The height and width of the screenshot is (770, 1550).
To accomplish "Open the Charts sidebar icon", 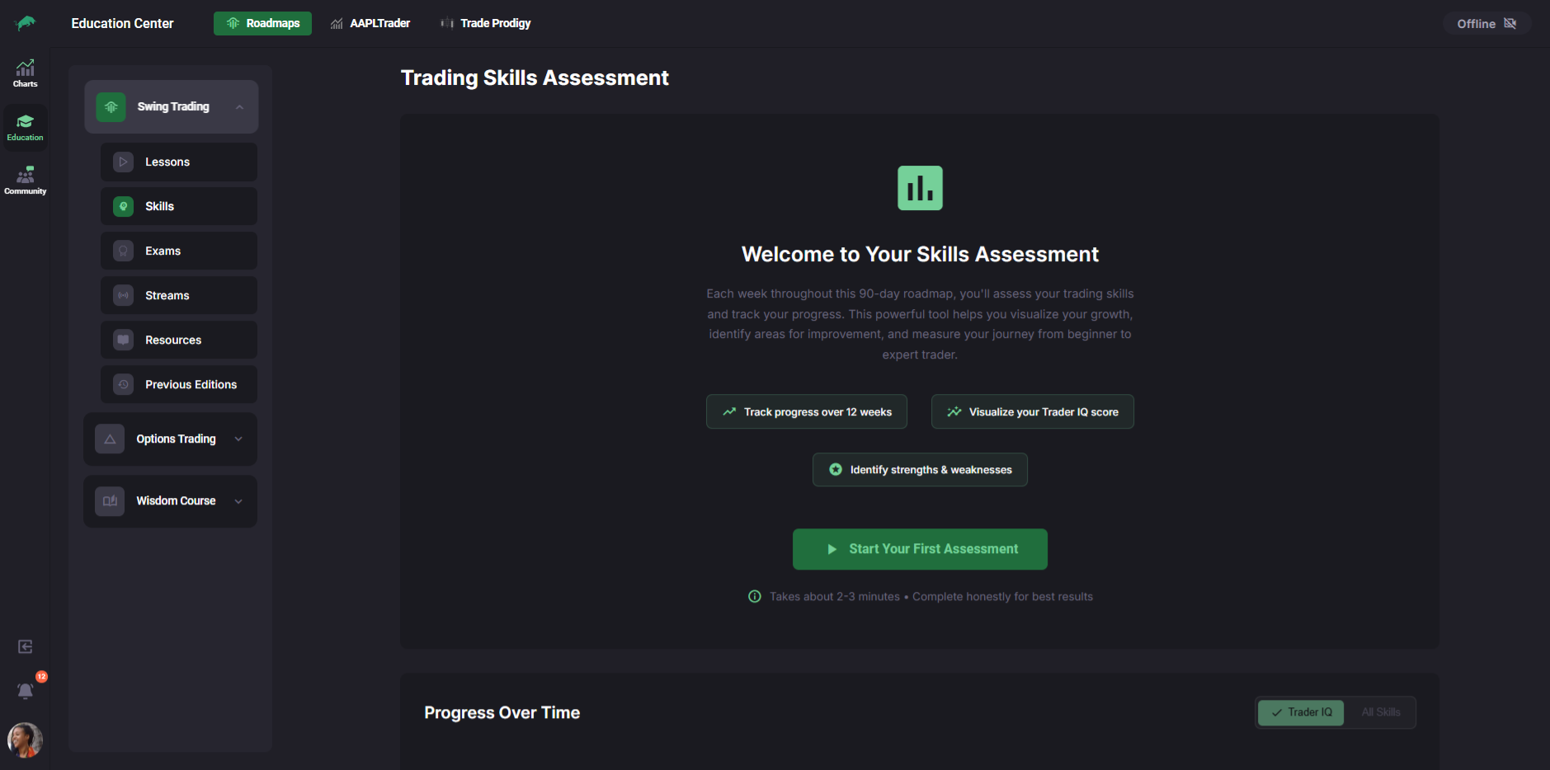I will pos(25,73).
